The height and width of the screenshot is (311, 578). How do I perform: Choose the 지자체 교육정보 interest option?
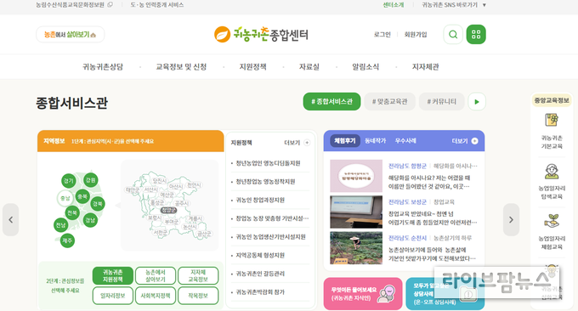point(198,275)
